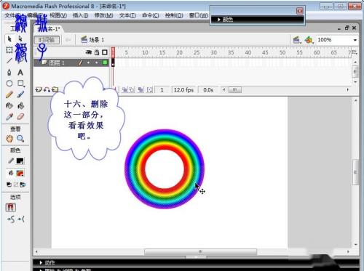Select the Paint Bucket tool
Screen dimensions: 364x271
point(20,105)
